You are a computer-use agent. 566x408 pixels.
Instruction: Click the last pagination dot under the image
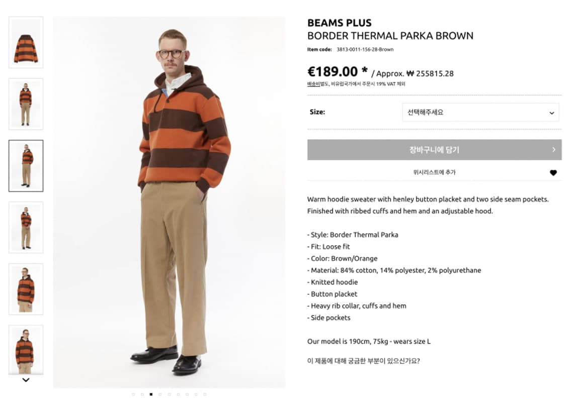pyautogui.click(x=205, y=395)
